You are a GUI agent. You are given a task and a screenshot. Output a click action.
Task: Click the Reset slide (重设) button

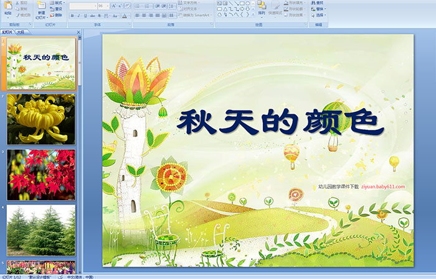[x=56, y=9]
